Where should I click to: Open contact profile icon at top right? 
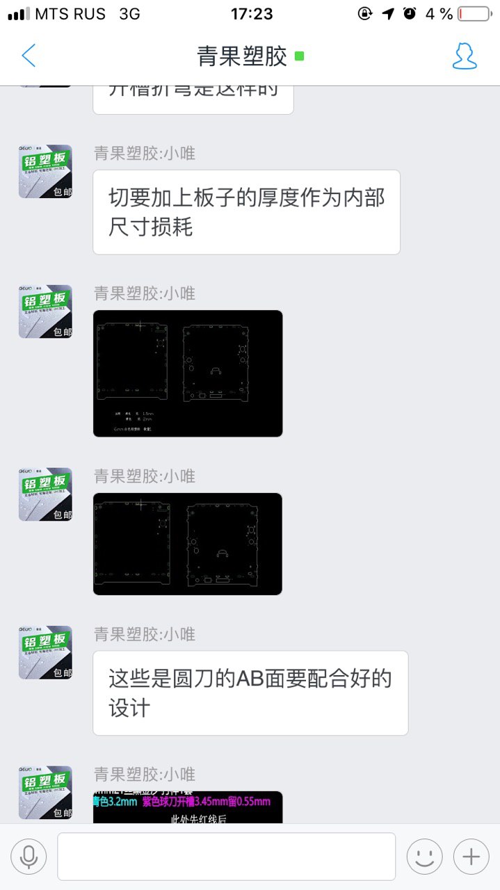465,56
